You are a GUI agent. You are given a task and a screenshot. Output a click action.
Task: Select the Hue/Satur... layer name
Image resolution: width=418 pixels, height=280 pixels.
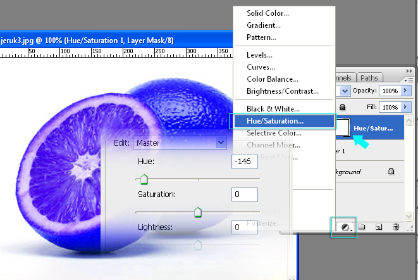point(373,128)
